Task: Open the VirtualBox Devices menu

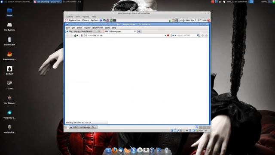Action: (86, 17)
